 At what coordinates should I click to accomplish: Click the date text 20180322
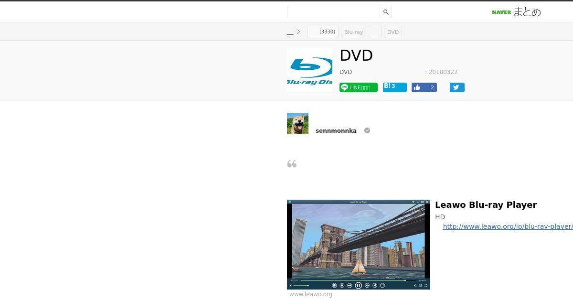(x=443, y=72)
